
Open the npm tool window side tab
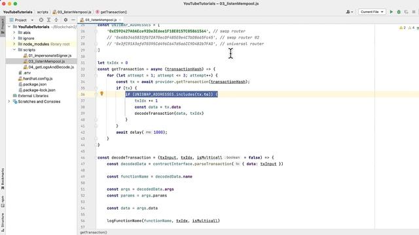3,202
